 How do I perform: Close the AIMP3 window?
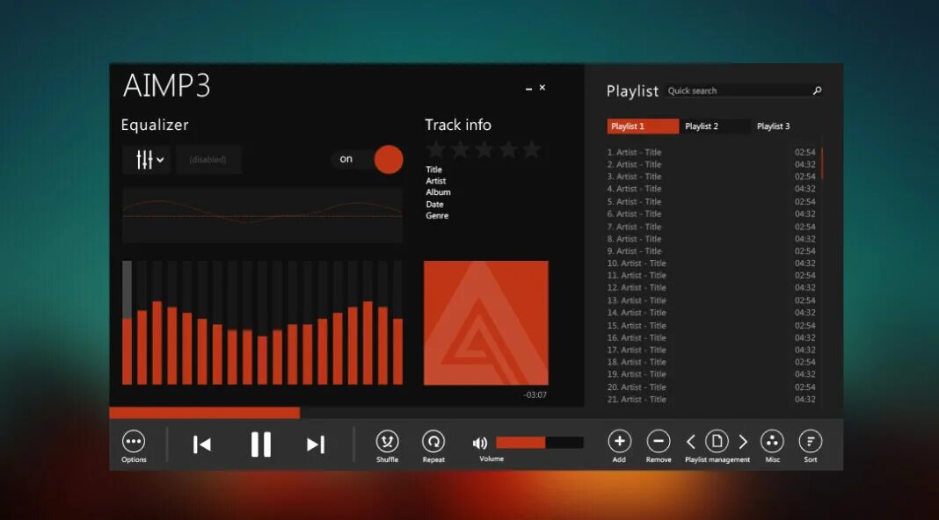pyautogui.click(x=542, y=87)
